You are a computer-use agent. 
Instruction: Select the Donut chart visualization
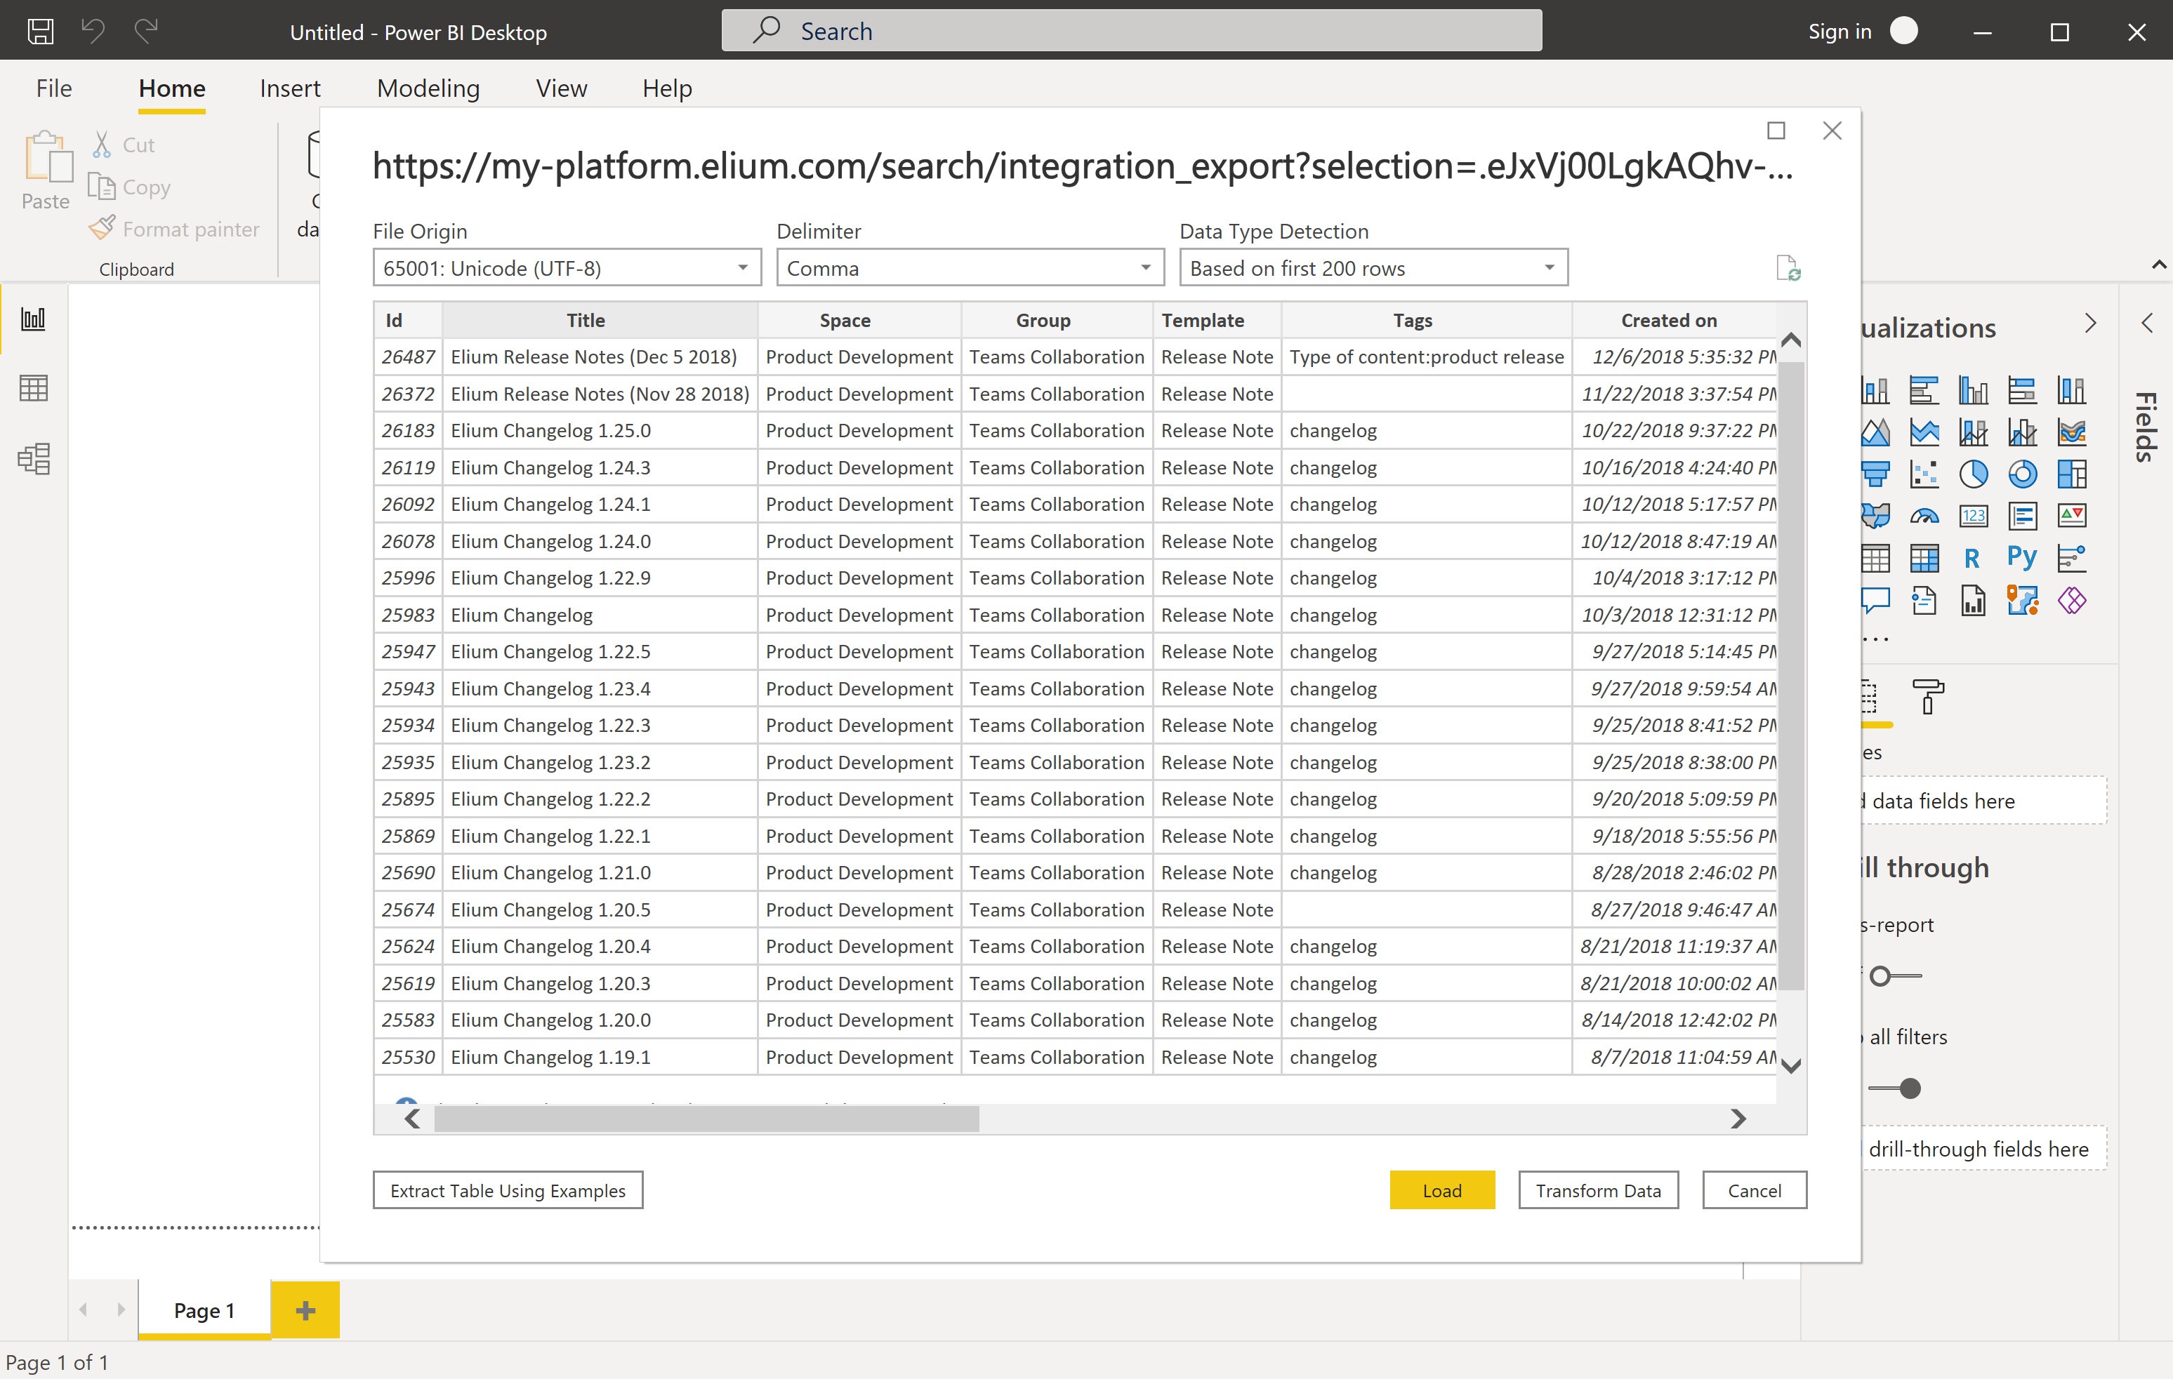tap(2022, 474)
